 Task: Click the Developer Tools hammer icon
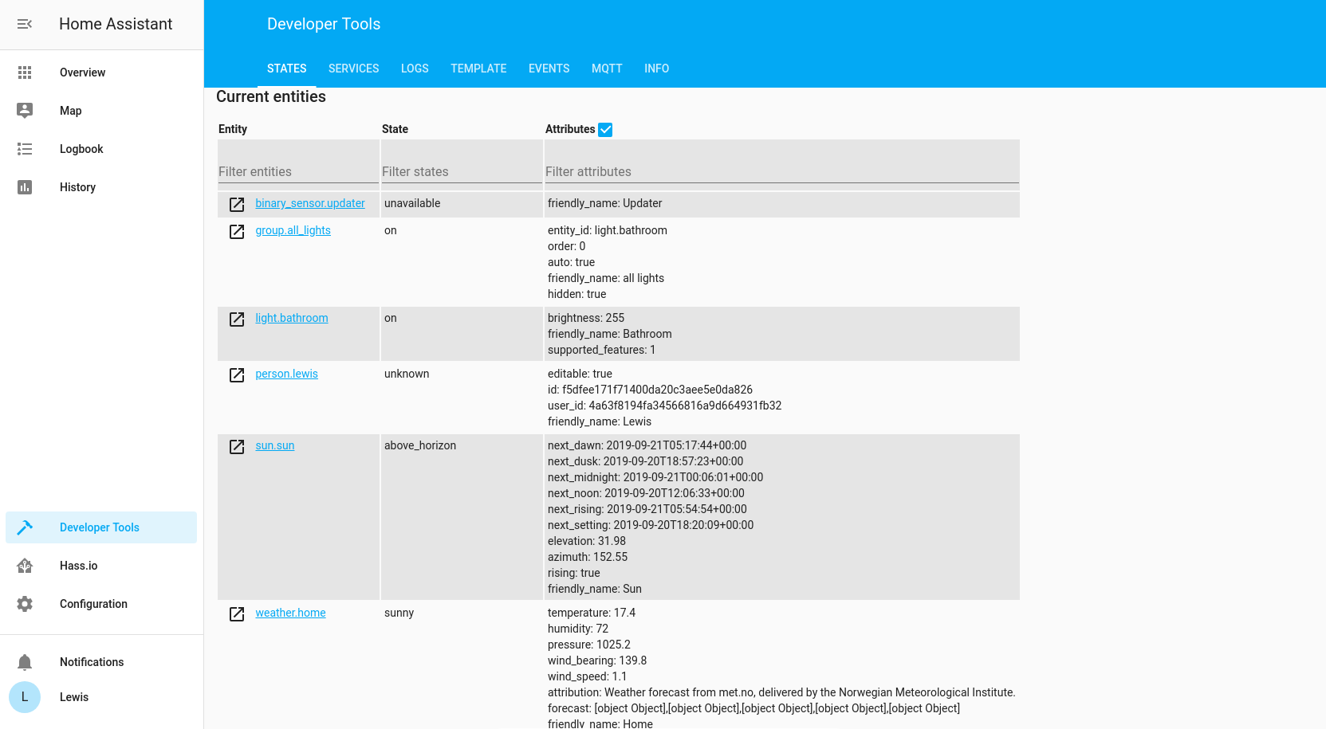pyautogui.click(x=25, y=527)
